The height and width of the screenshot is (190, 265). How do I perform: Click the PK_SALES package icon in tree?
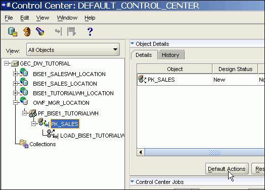pos(43,122)
